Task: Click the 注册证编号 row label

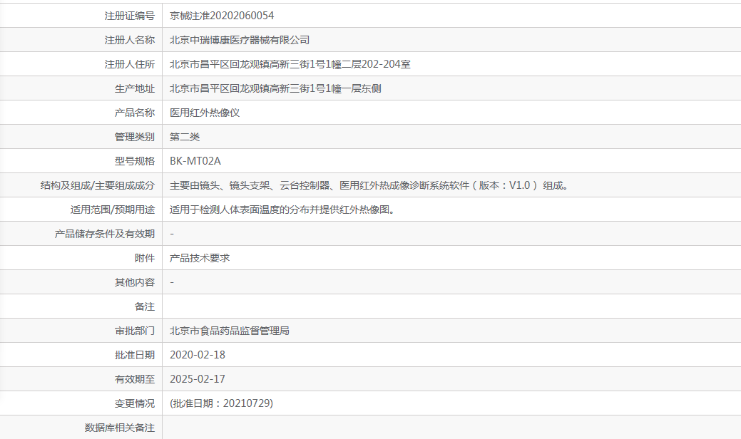Action: [x=129, y=16]
